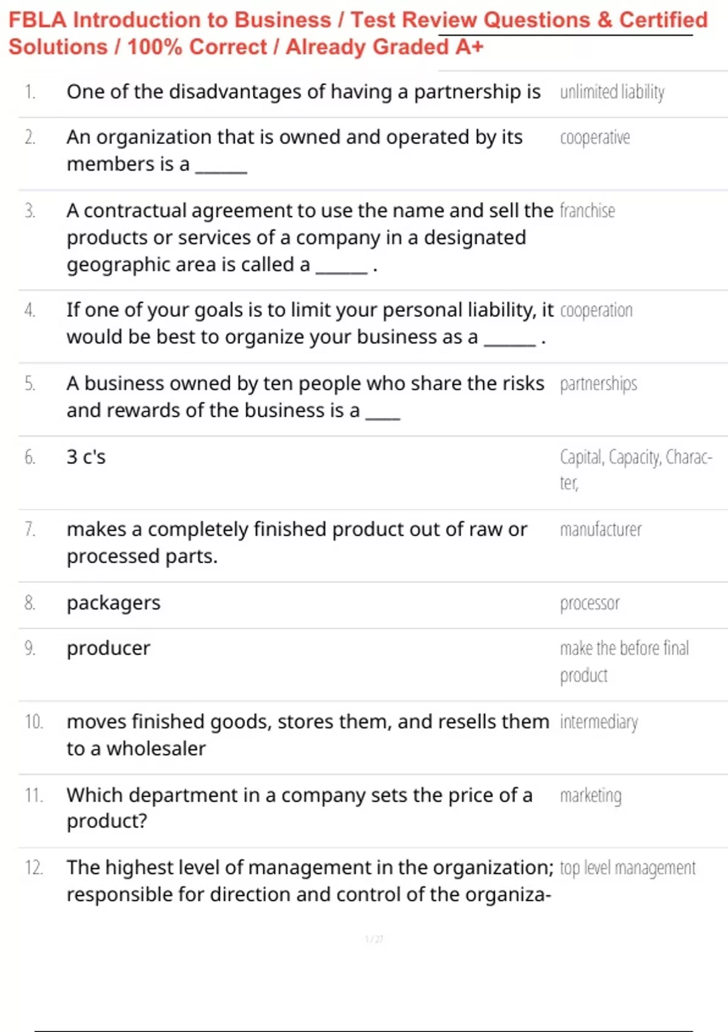Select the term 'producer'
This screenshot has height=1032, width=728.
[109, 648]
